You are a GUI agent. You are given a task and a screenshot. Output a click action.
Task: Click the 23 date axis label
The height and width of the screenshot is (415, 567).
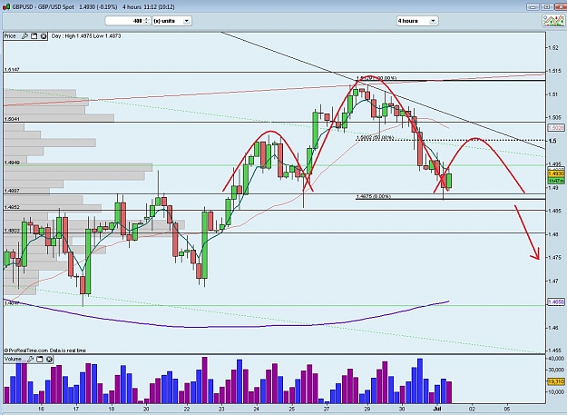point(221,409)
